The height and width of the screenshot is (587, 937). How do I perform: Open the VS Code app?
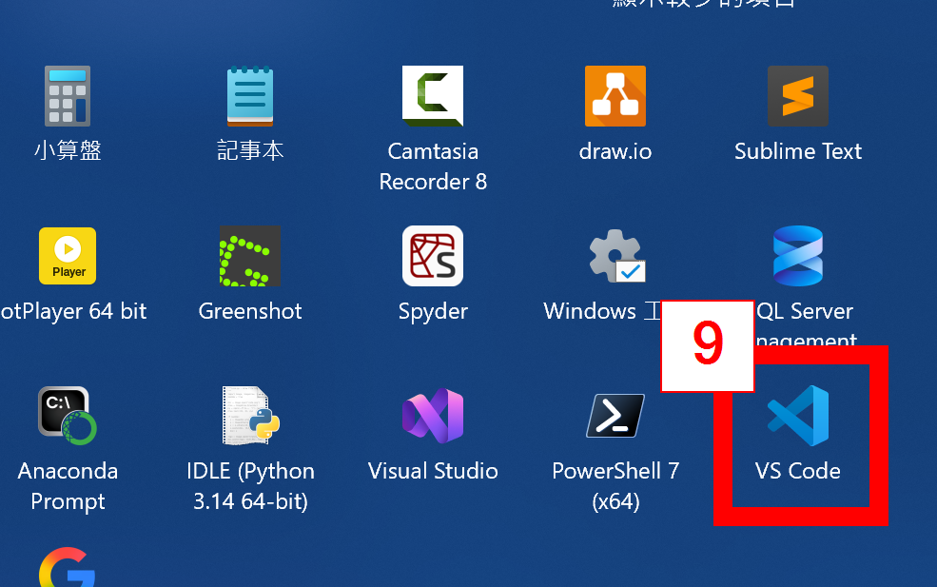pyautogui.click(x=798, y=416)
